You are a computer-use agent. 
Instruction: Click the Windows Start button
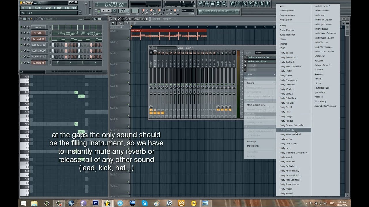[23, 203]
